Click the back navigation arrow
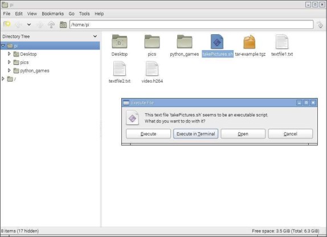Image resolution: width=327 pixels, height=237 pixels. click(x=18, y=24)
